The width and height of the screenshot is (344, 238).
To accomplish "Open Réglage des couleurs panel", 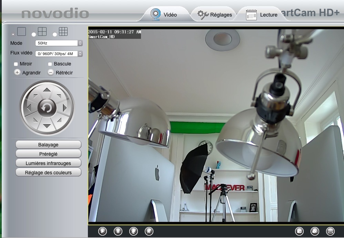I will click(x=49, y=173).
